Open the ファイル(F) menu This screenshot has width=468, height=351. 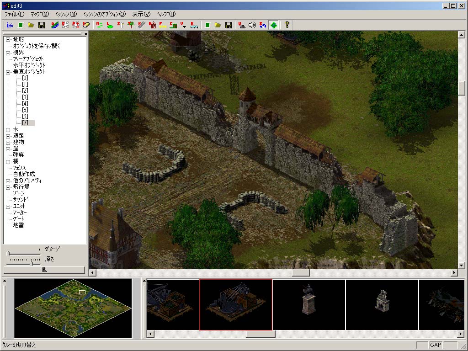pyautogui.click(x=14, y=14)
